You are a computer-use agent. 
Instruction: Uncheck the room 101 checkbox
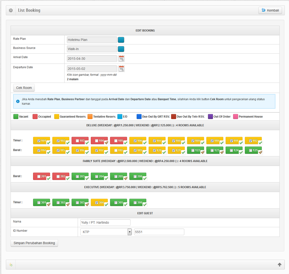coord(39,141)
